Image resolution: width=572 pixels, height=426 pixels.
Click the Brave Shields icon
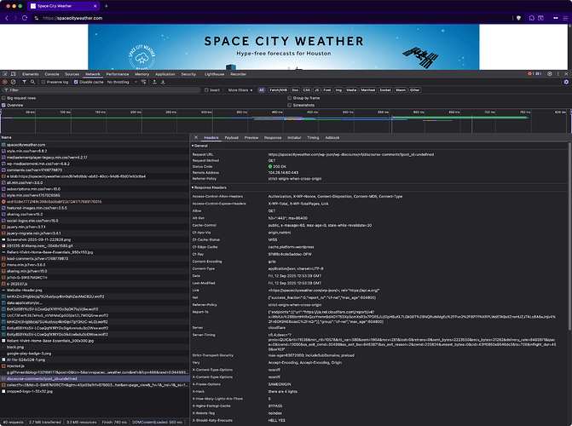(518, 18)
